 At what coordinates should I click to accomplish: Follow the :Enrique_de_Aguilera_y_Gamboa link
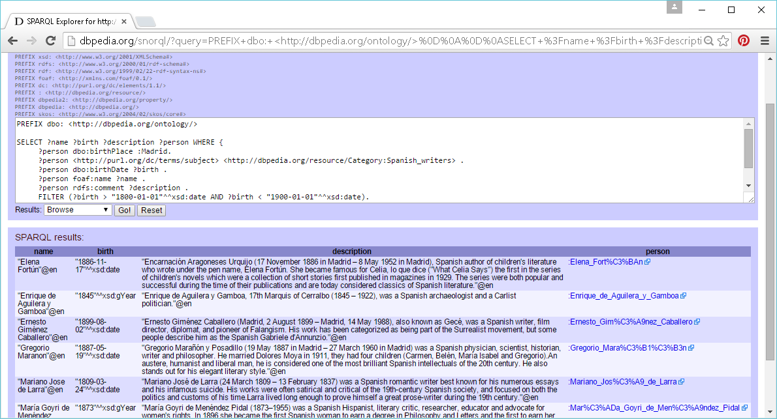tap(624, 295)
